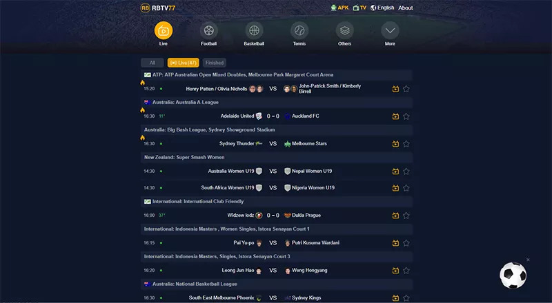Viewport: 552px width, 303px height.
Task: Click Weng Hongyang player name
Action: pyautogui.click(x=309, y=271)
